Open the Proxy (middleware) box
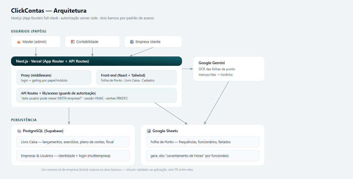Viewport: 353px width, 179px height. [x=54, y=77]
